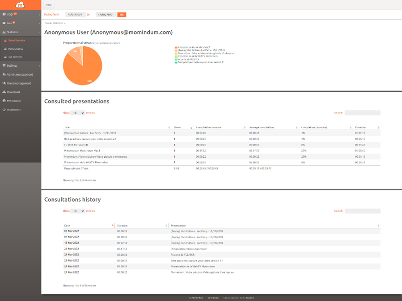
Task: Click the VOD icon in sidebar
Action: (4, 14)
